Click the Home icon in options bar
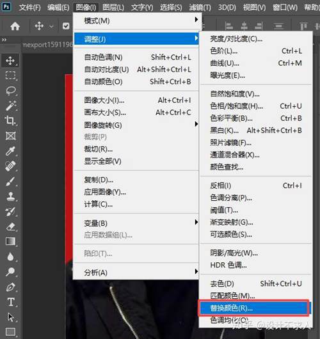This screenshot has width=320, height=339. [15, 26]
